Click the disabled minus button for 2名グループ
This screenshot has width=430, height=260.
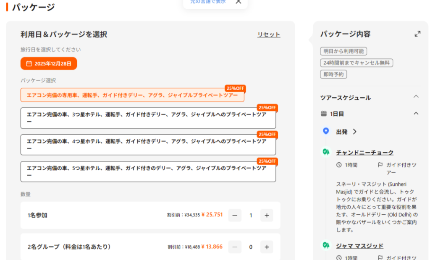(x=235, y=247)
